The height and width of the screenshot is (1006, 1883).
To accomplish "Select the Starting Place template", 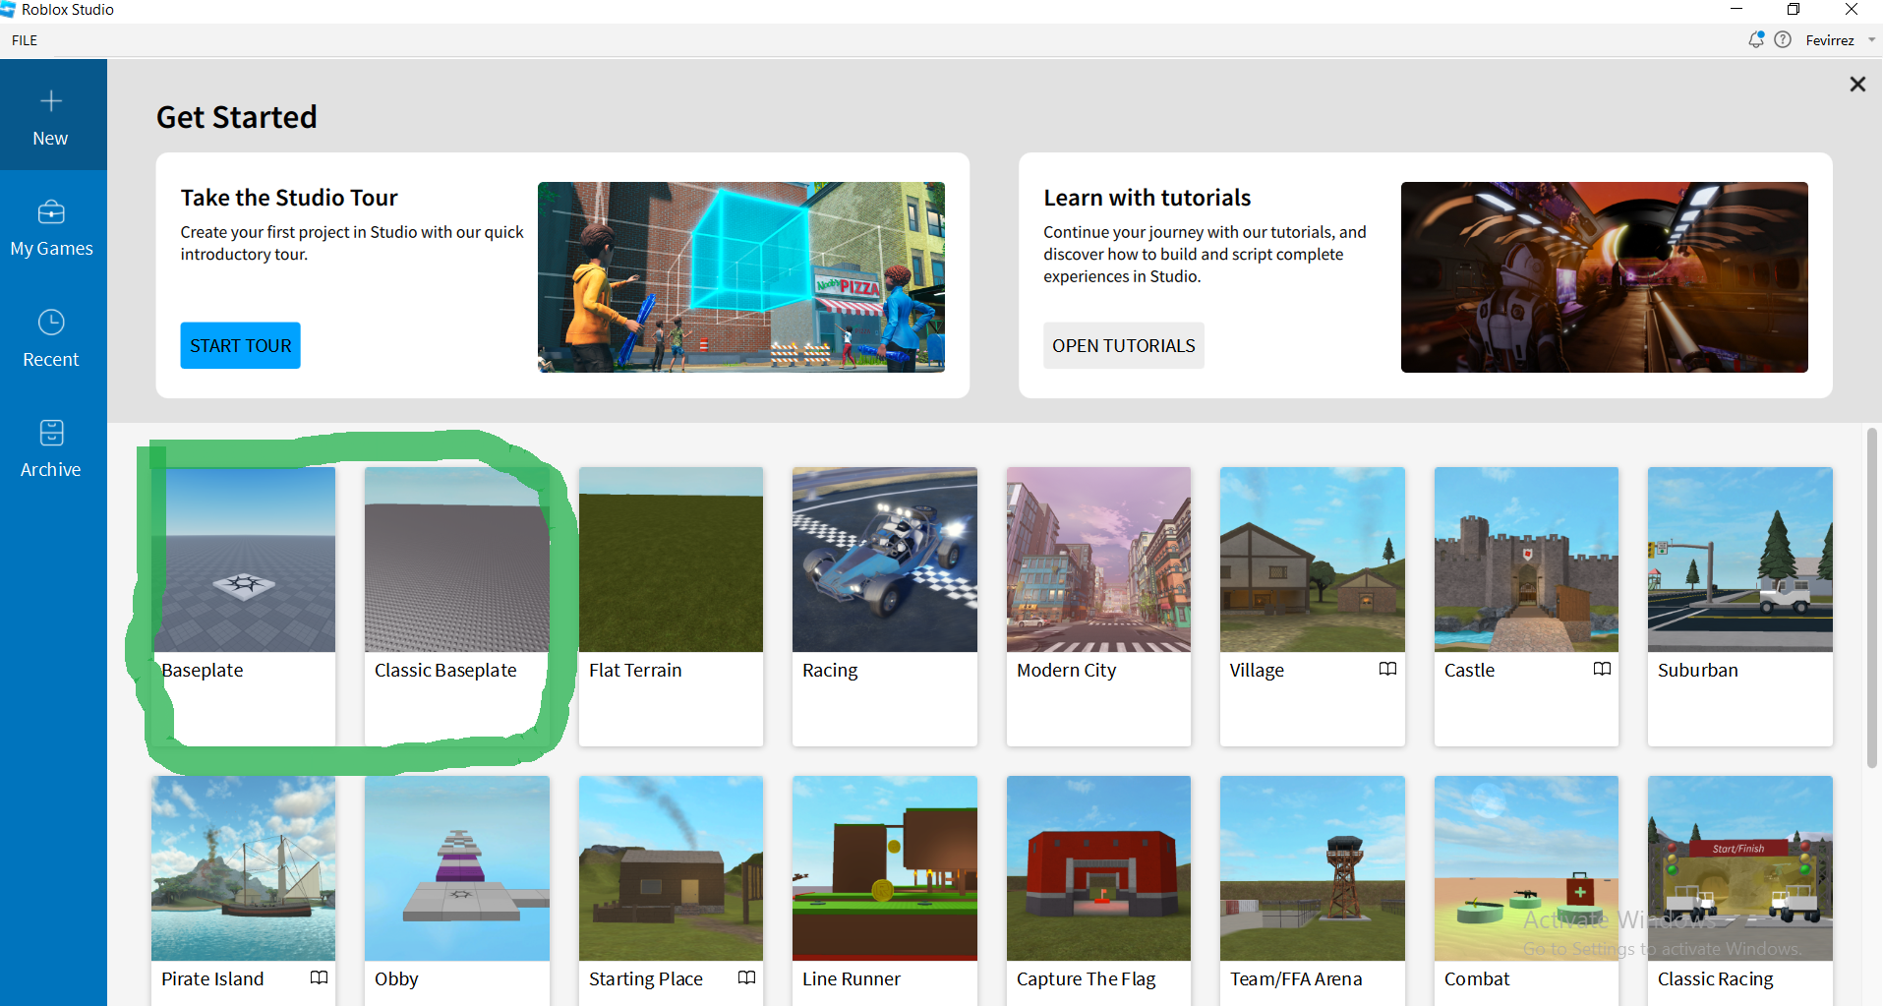I will [x=672, y=890].
